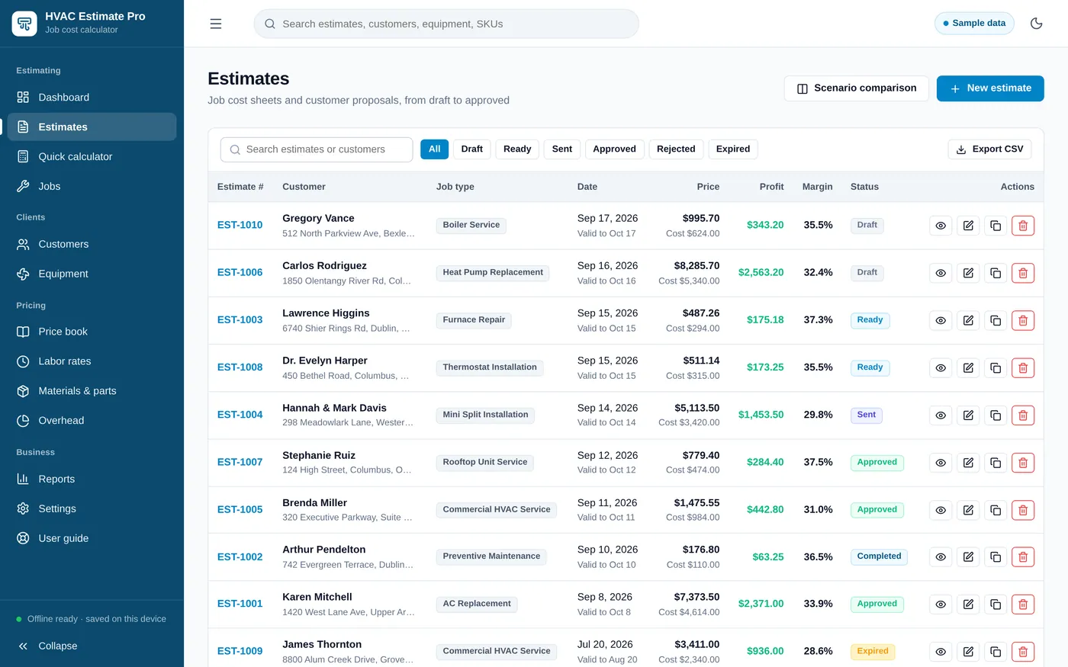Delete the EST-1010 Gregory Vance estimate
1068x667 pixels.
pos(1023,226)
